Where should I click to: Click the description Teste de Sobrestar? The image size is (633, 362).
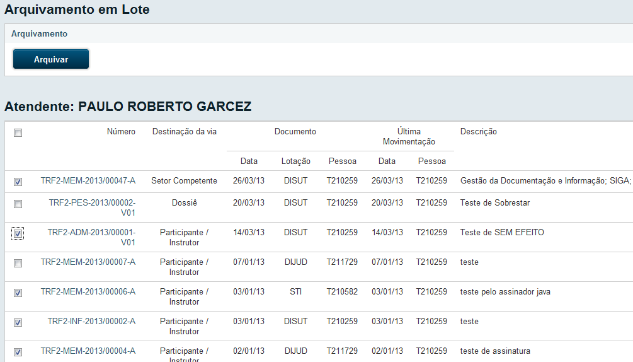point(495,202)
